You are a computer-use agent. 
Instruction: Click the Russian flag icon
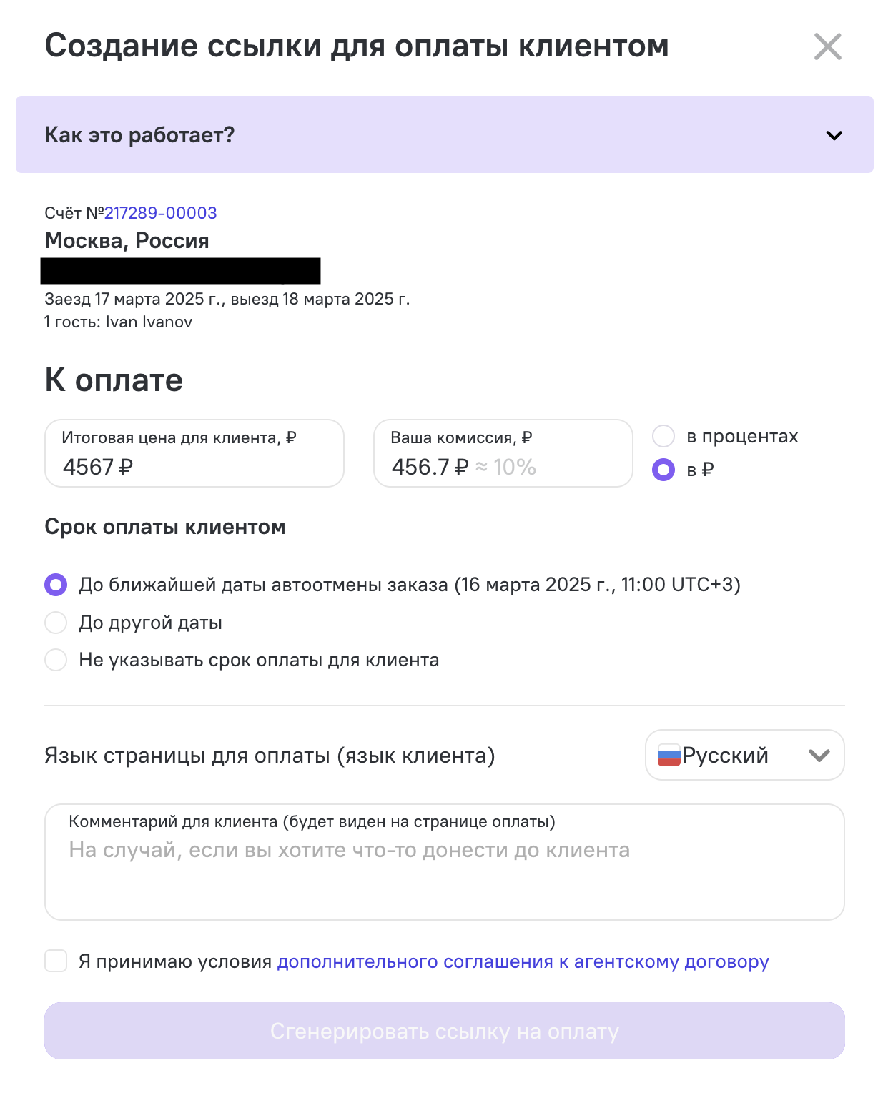[x=669, y=756]
